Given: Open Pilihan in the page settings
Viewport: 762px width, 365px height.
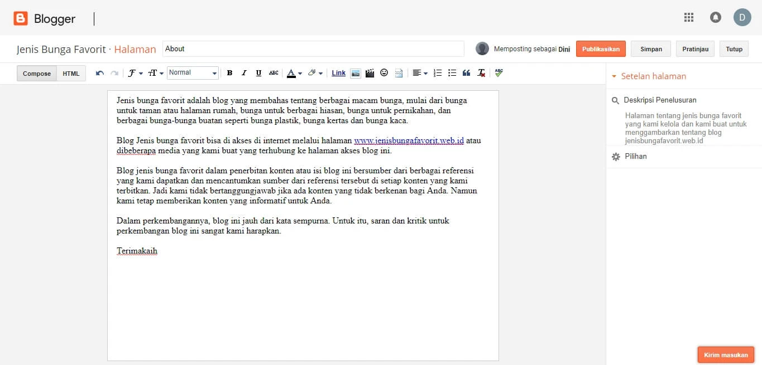Looking at the screenshot, I should tap(636, 156).
